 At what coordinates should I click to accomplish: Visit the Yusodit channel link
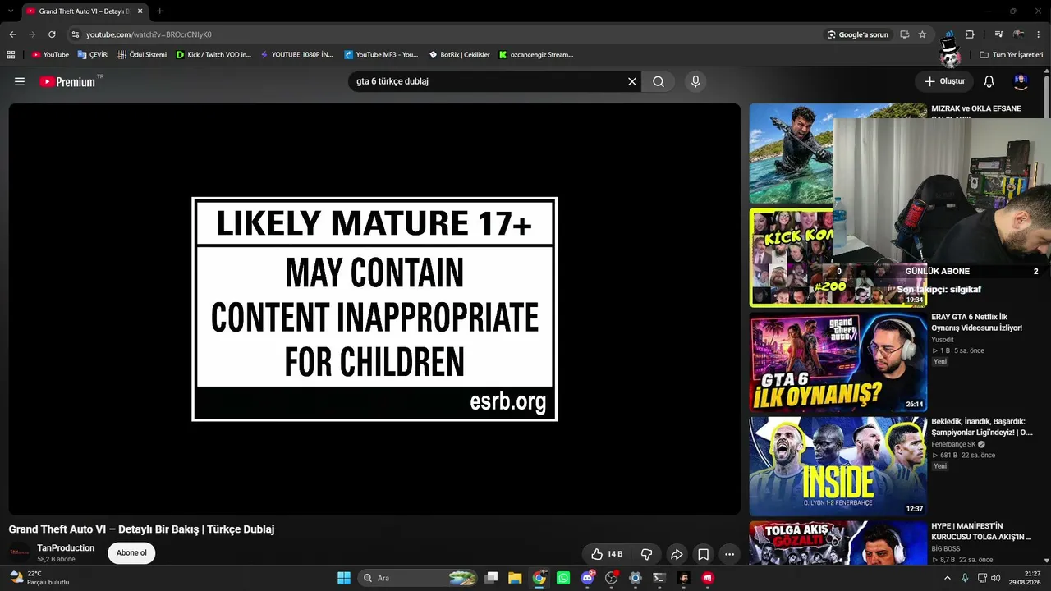click(943, 340)
